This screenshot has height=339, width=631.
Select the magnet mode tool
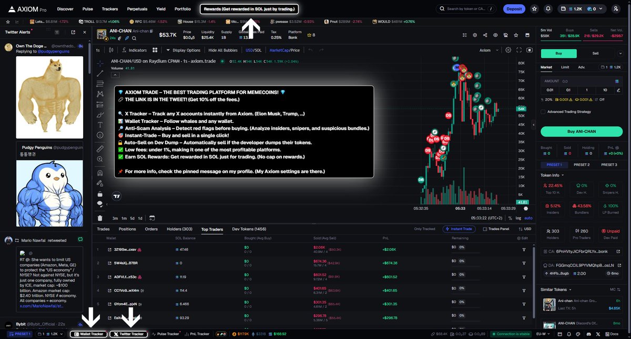click(100, 173)
